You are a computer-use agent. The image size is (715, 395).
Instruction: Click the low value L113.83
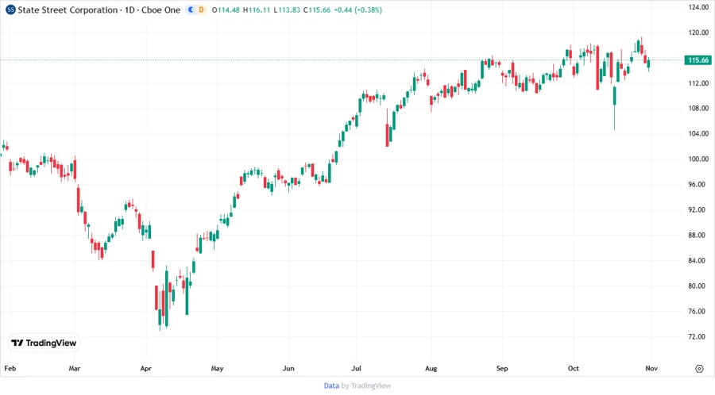click(287, 10)
